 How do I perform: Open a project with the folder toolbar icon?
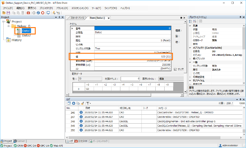pyautogui.click(x=4, y=13)
